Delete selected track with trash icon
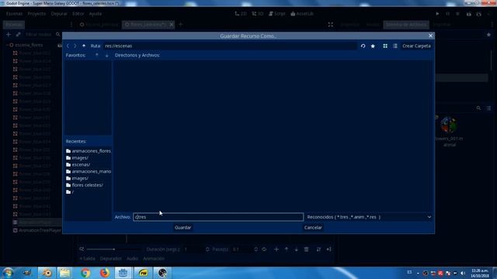Viewport: 497px width, 279px height. (x=307, y=250)
